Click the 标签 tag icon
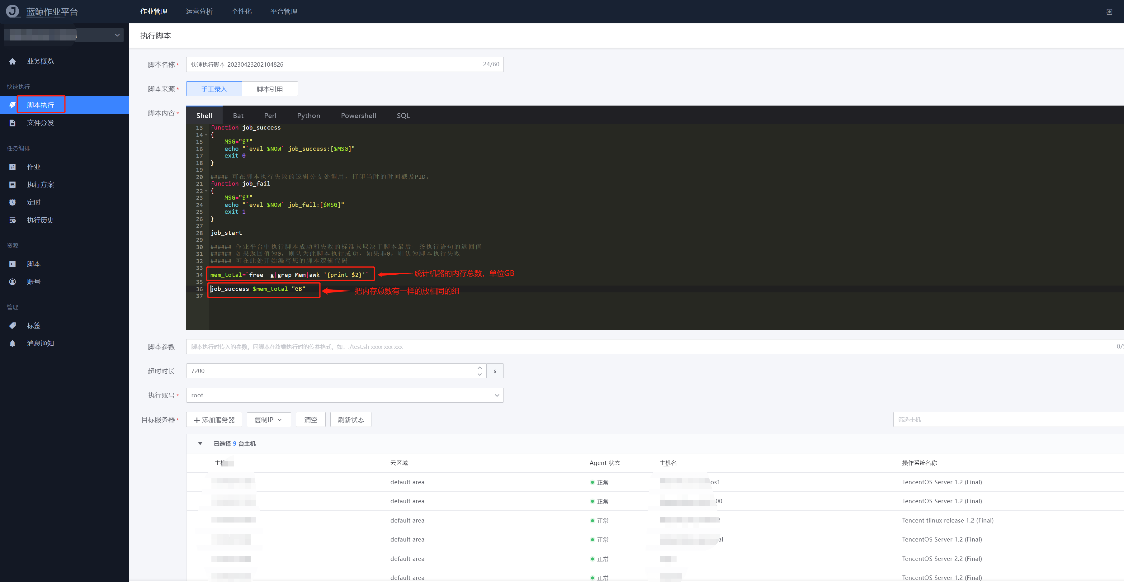 (13, 326)
